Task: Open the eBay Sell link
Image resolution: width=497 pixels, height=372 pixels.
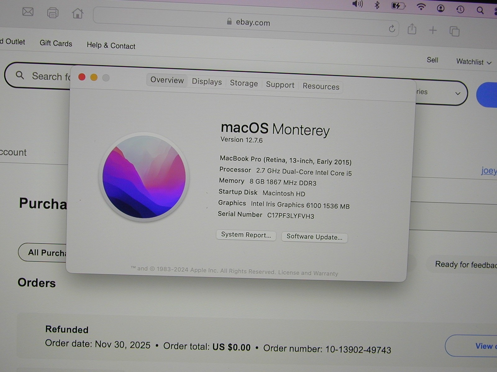Action: tap(432, 60)
